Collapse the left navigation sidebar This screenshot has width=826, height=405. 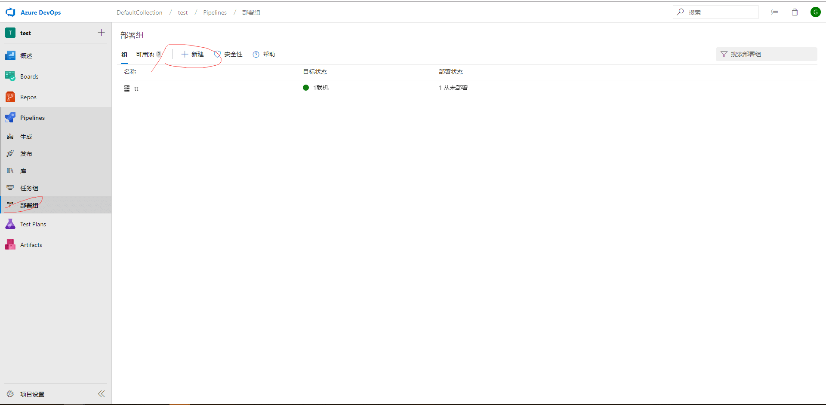[102, 394]
